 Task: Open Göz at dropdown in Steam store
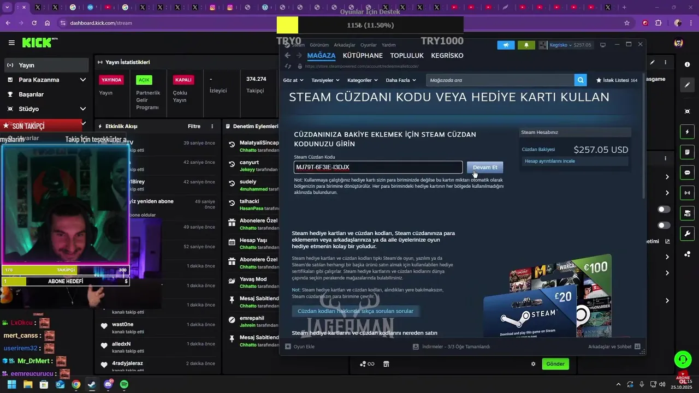pos(293,80)
